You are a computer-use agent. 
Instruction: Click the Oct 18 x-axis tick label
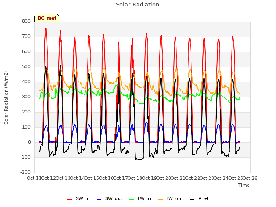point(135,178)
